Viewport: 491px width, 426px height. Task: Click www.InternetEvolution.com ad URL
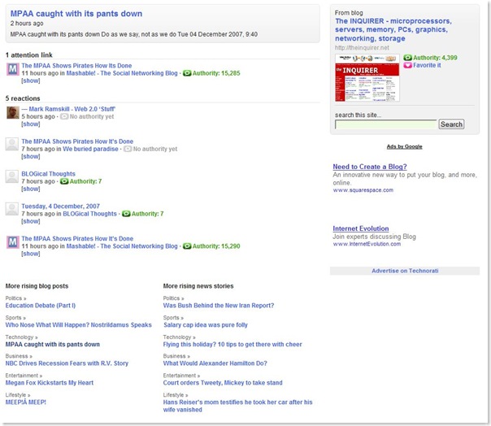tap(367, 244)
